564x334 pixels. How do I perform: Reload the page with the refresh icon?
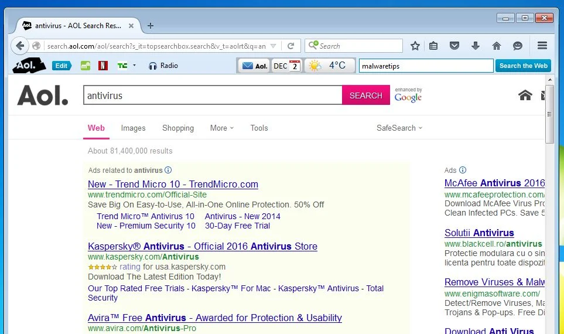(x=291, y=46)
